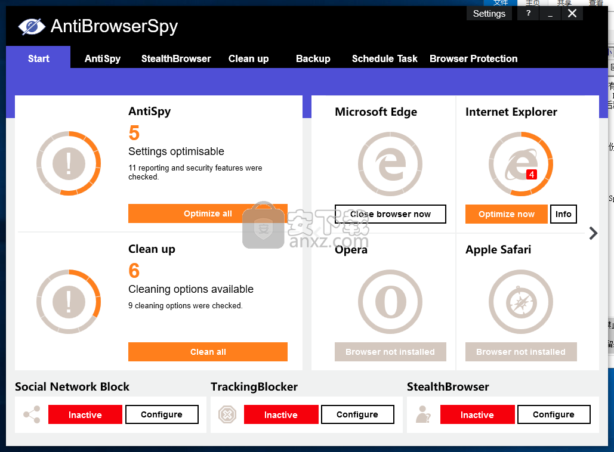Open Info for Internet Explorer
This screenshot has width=614, height=452.
pyautogui.click(x=563, y=214)
